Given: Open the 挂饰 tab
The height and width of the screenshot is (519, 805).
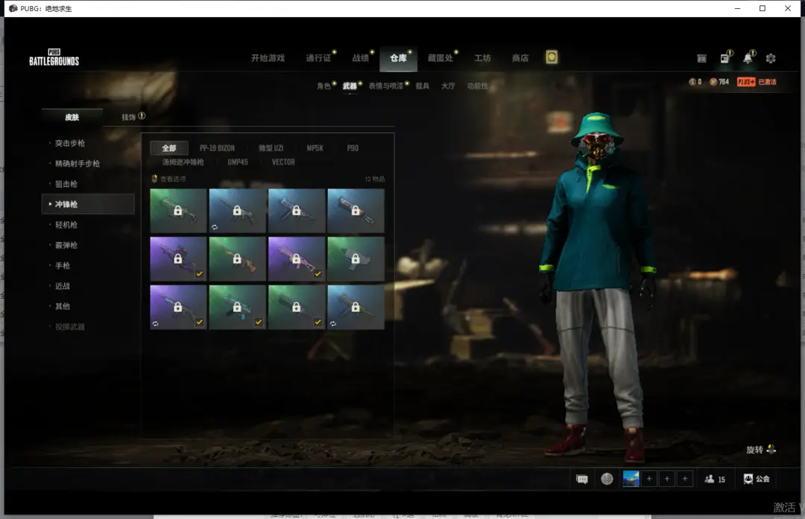Looking at the screenshot, I should (128, 117).
